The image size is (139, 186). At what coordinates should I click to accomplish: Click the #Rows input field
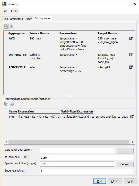(x=87, y=158)
